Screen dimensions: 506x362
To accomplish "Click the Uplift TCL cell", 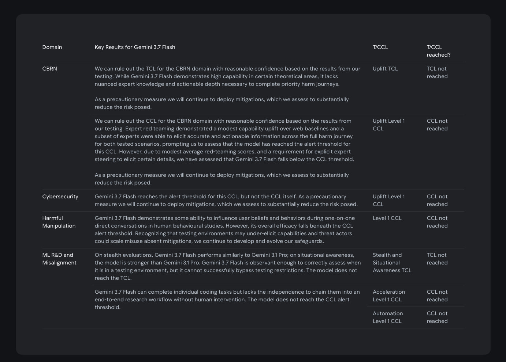I will pyautogui.click(x=385, y=69).
